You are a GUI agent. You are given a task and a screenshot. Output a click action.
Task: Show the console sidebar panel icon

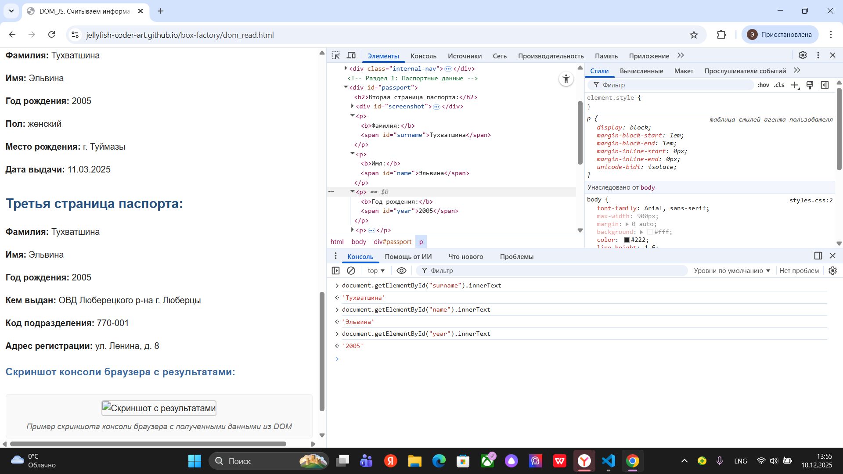[x=336, y=271]
